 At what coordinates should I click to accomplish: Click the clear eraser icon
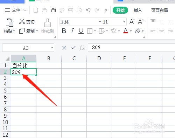pyautogui.click(x=138, y=31)
